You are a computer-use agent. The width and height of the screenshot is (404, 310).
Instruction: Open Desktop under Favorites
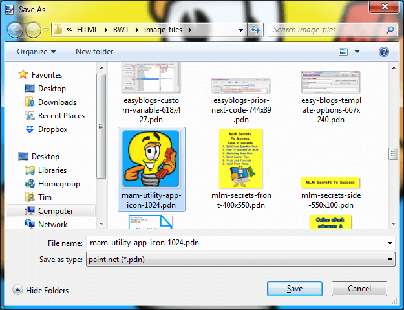point(52,89)
